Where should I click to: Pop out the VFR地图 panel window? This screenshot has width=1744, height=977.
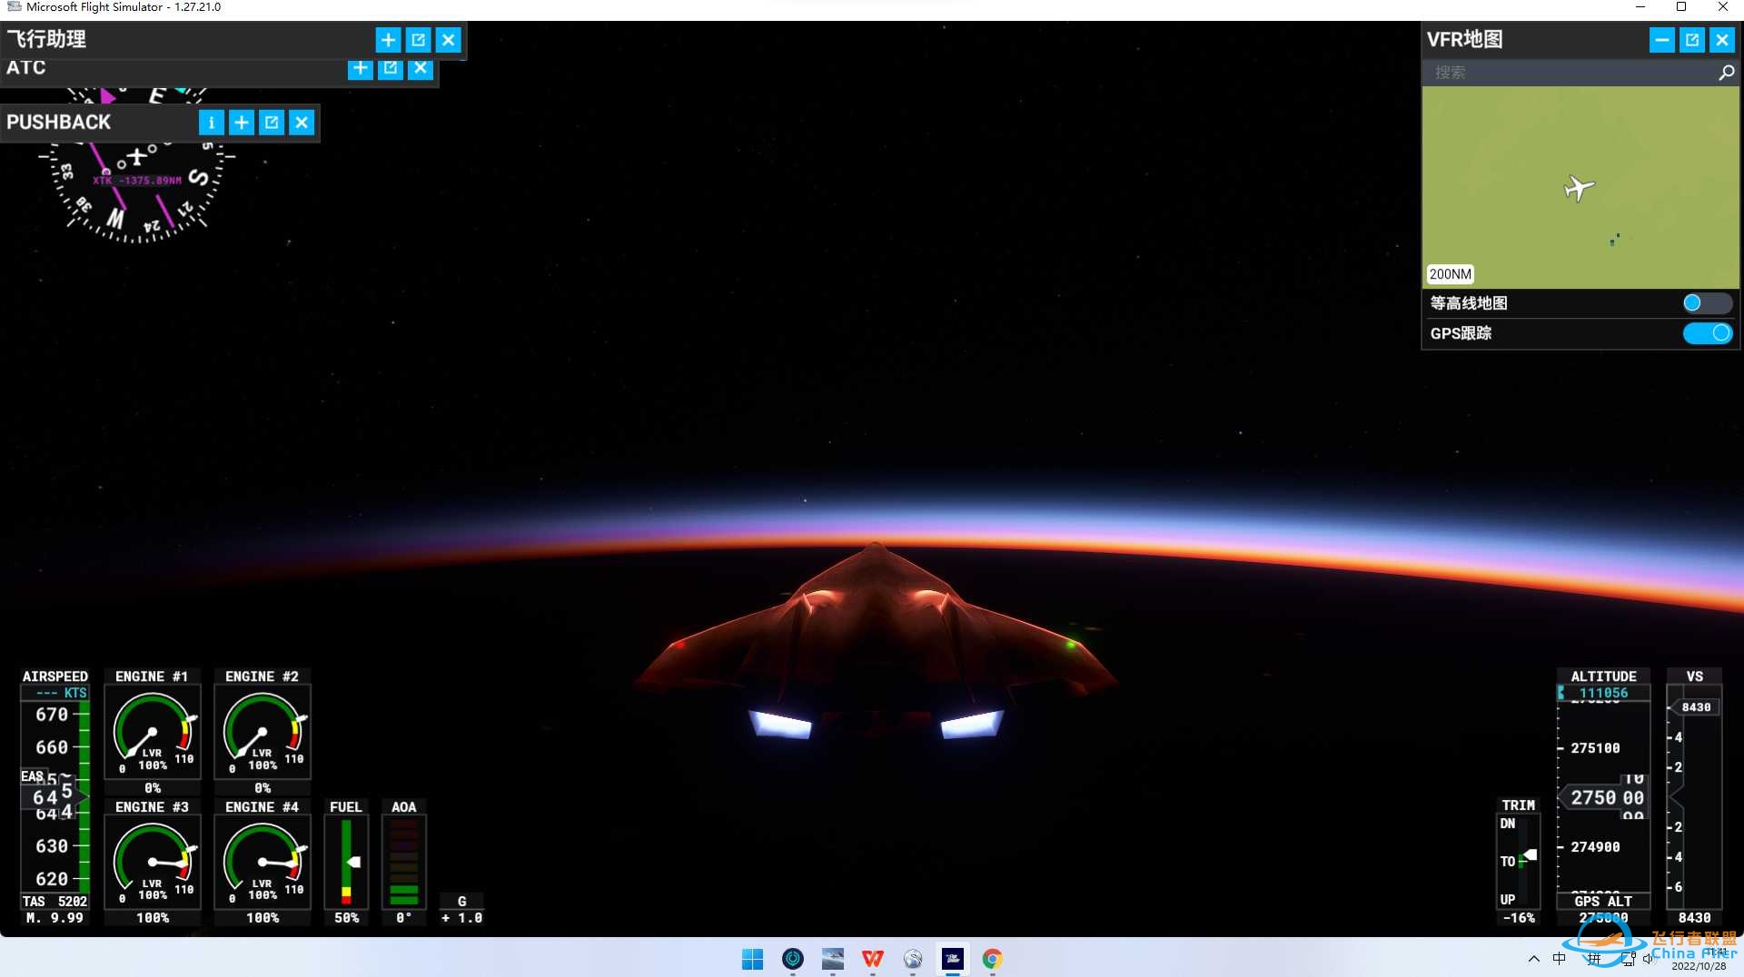[1691, 40]
